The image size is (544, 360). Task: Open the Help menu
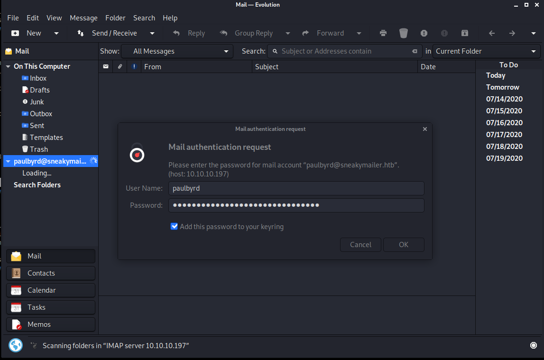[170, 18]
